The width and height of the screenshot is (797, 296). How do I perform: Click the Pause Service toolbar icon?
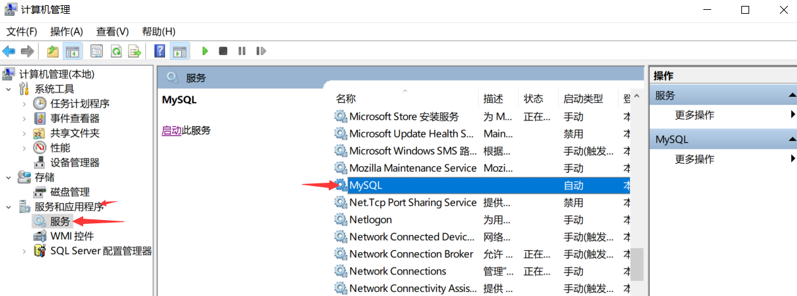(242, 51)
